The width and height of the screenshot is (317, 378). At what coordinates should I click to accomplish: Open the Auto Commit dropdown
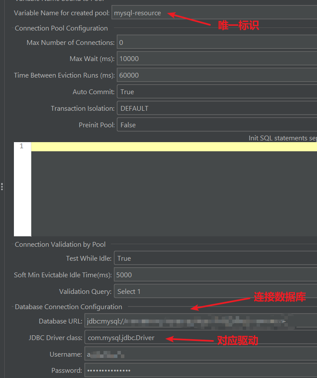coord(217,92)
